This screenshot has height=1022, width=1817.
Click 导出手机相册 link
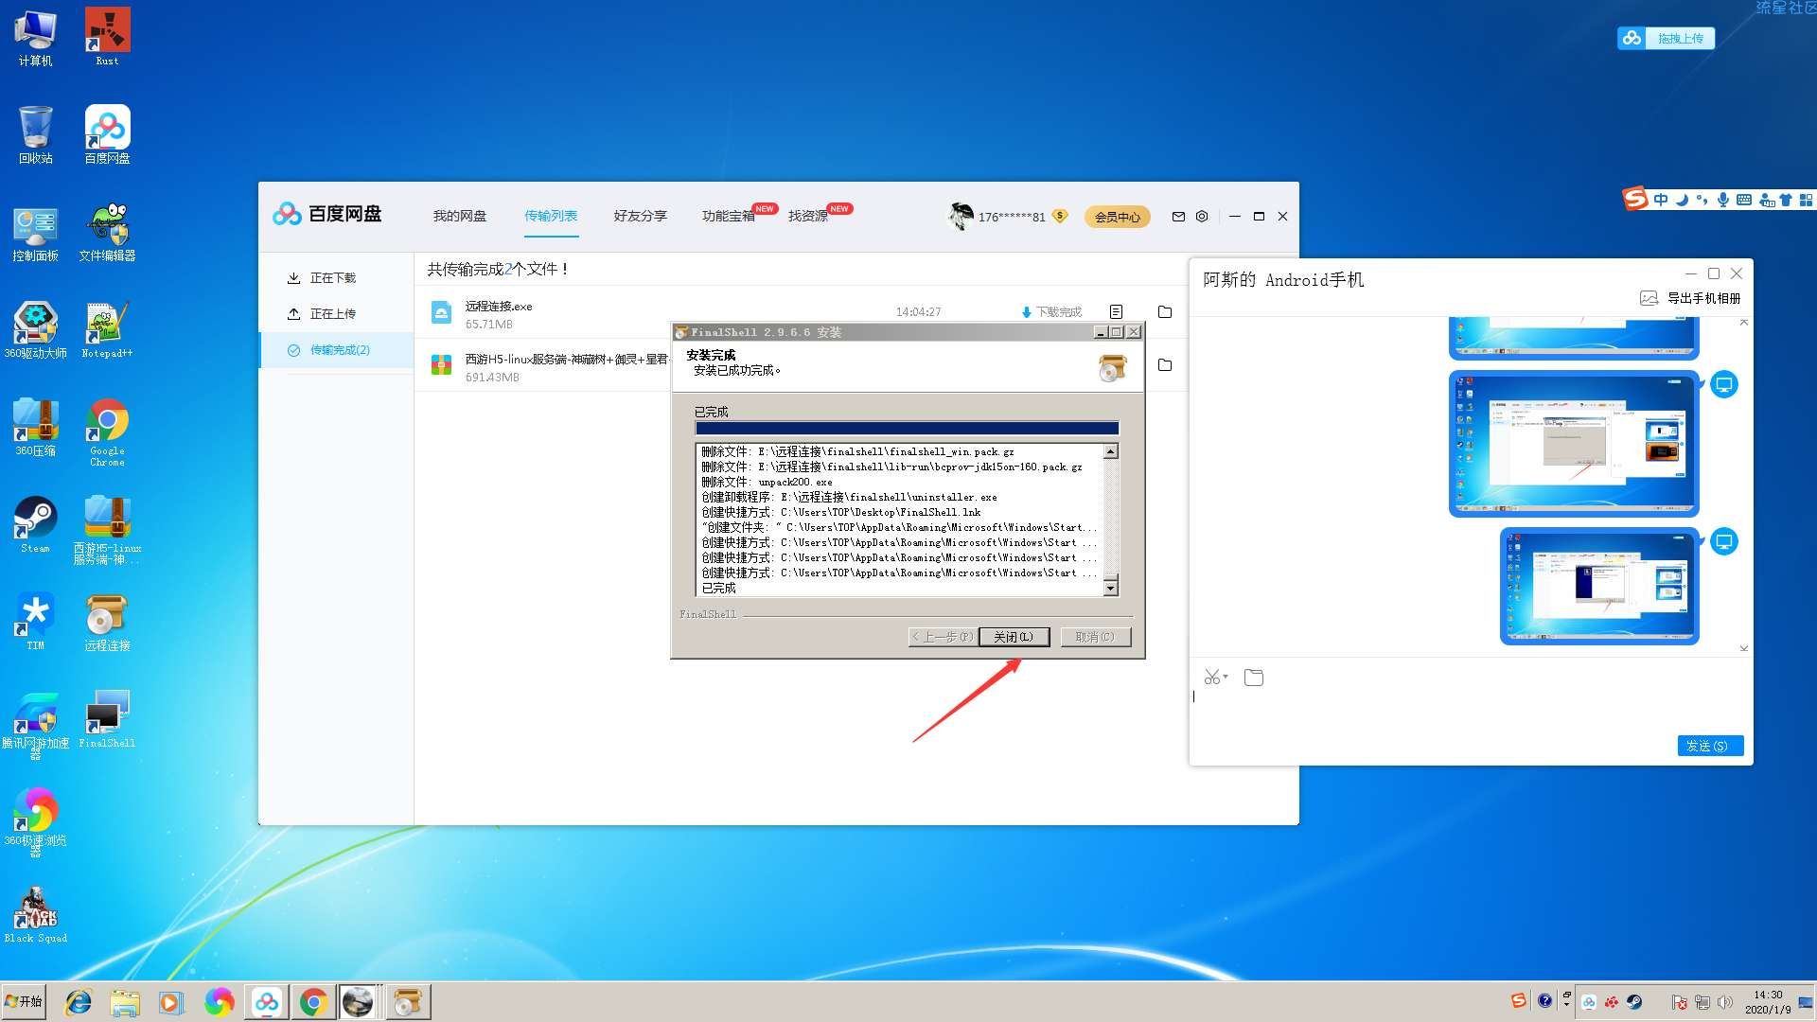[1703, 298]
